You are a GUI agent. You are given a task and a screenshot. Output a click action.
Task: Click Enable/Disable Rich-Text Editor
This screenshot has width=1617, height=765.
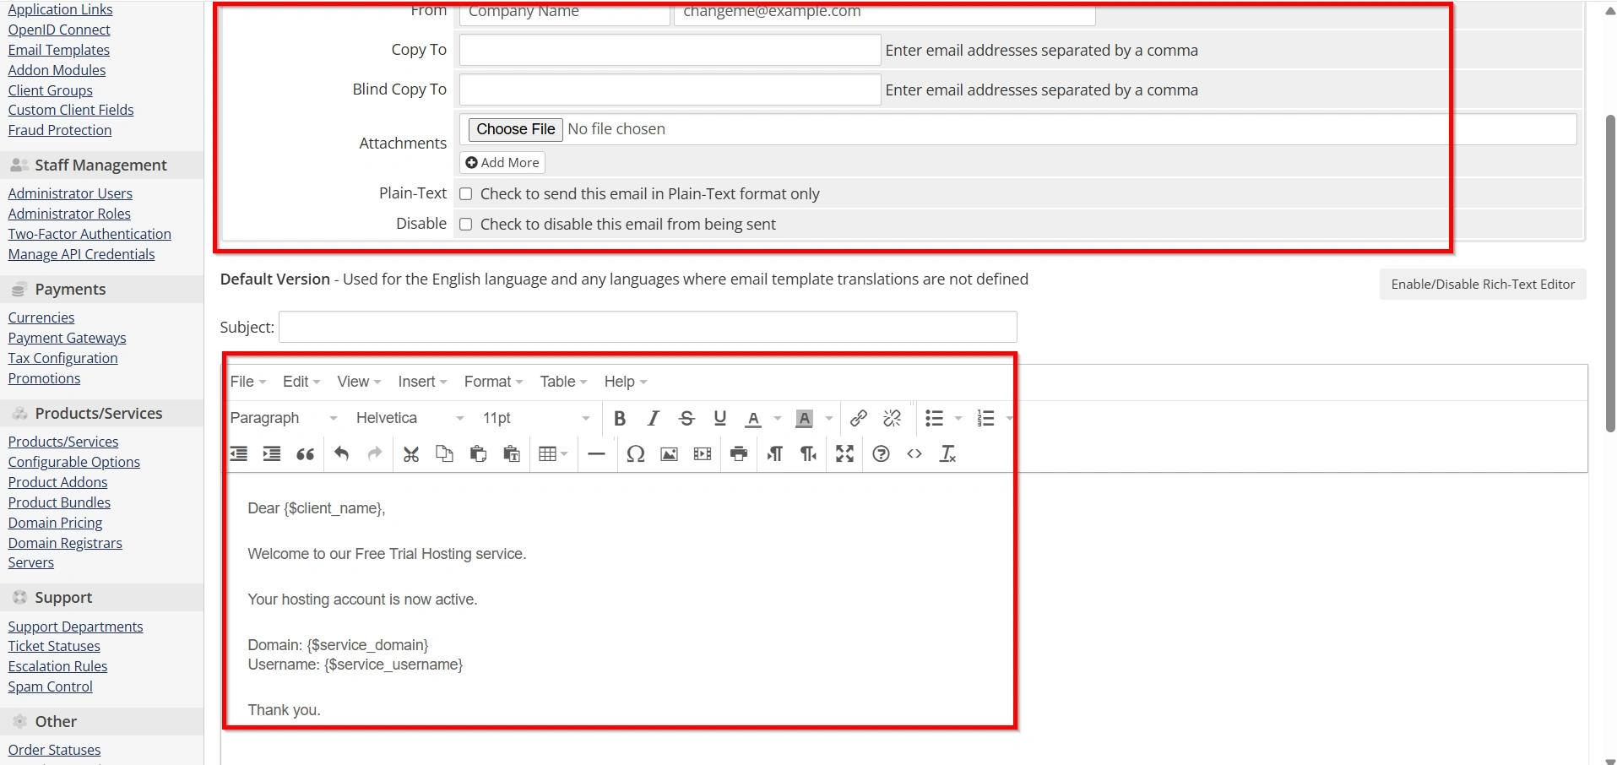coord(1483,285)
